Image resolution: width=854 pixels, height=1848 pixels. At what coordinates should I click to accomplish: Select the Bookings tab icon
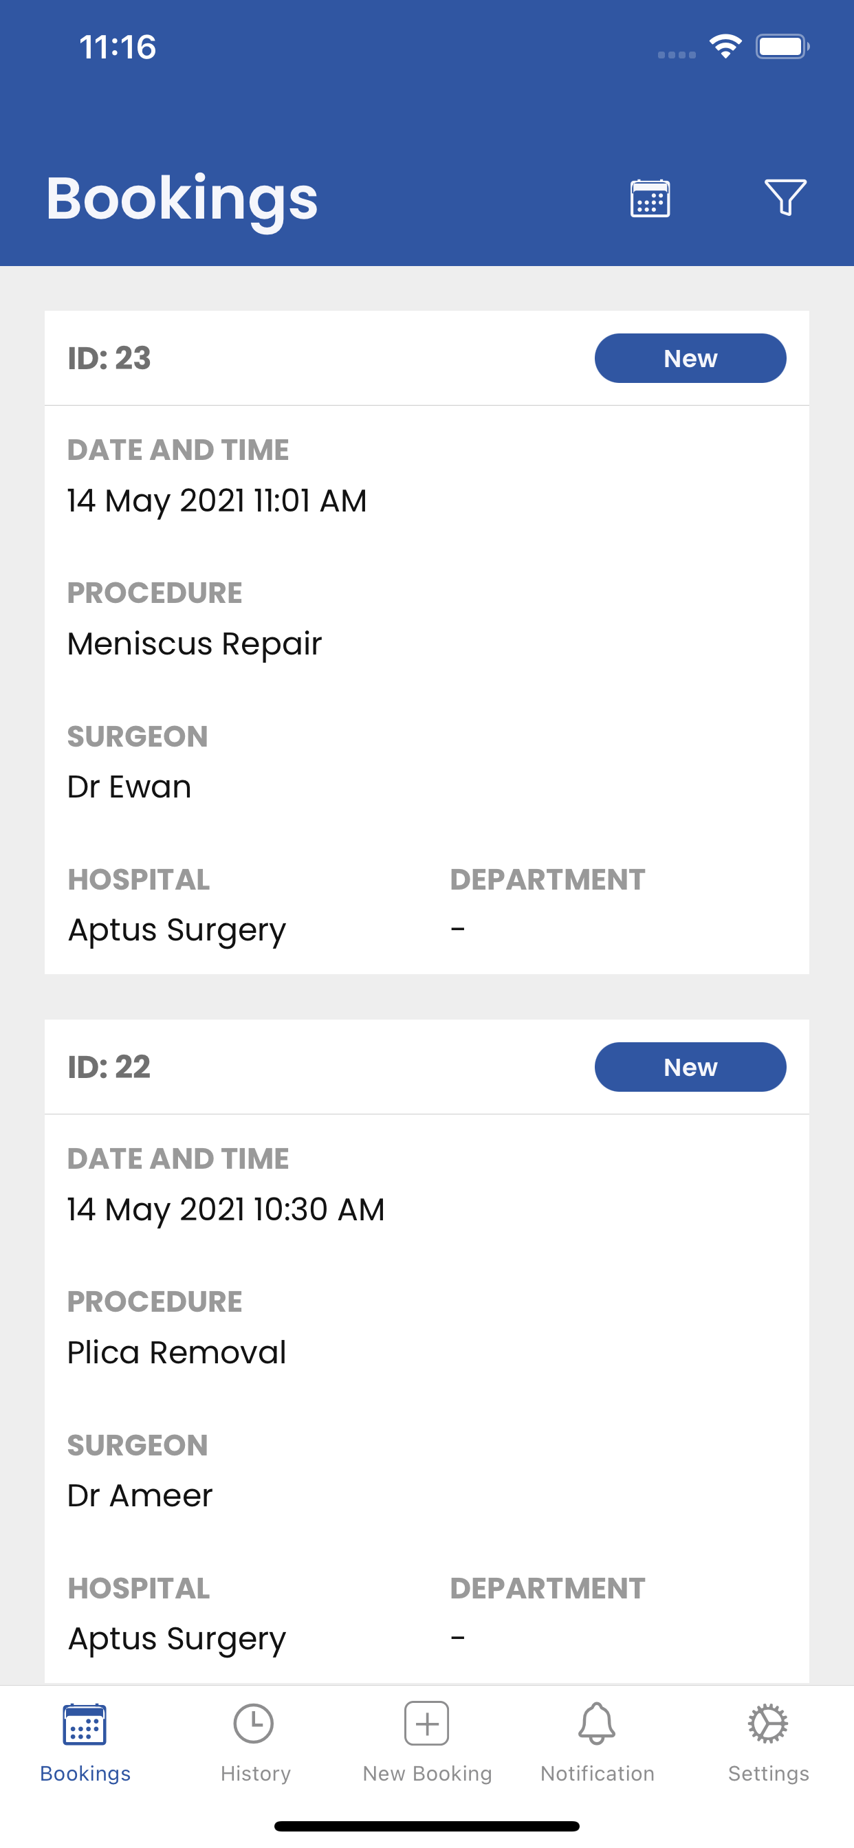pos(85,1724)
